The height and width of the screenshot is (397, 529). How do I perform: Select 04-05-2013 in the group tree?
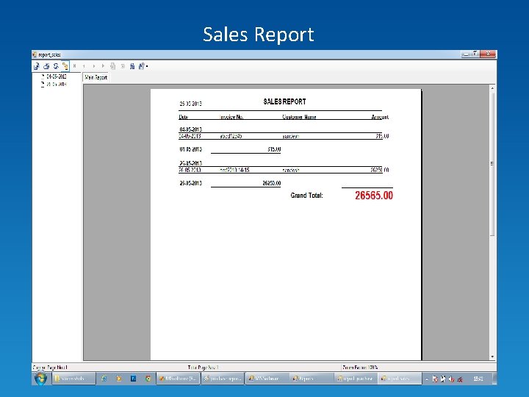[x=57, y=76]
